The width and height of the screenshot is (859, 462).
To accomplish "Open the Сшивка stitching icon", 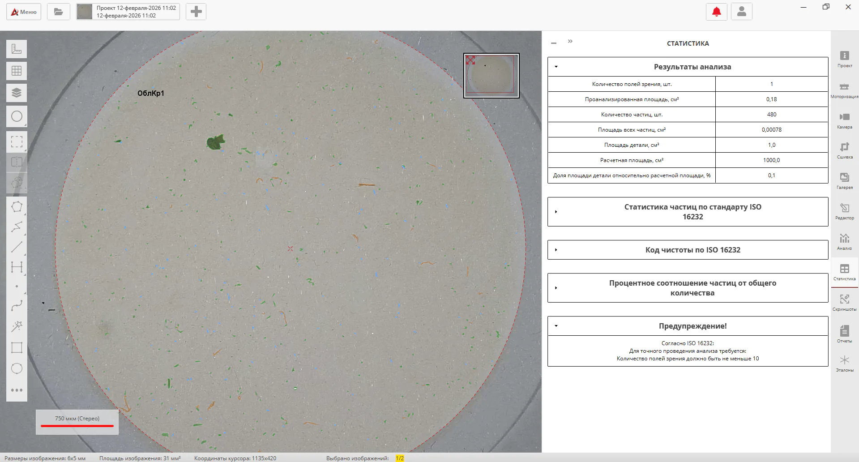I will tap(844, 150).
